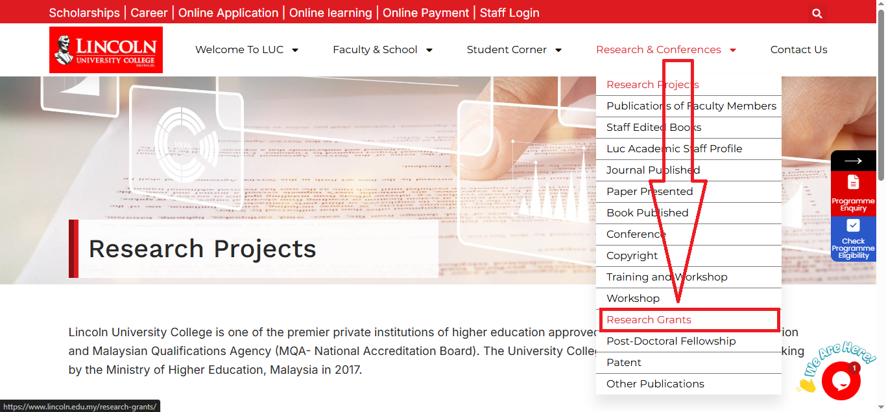Click the Lincoln University College logo
This screenshot has width=886, height=412.
click(x=106, y=50)
